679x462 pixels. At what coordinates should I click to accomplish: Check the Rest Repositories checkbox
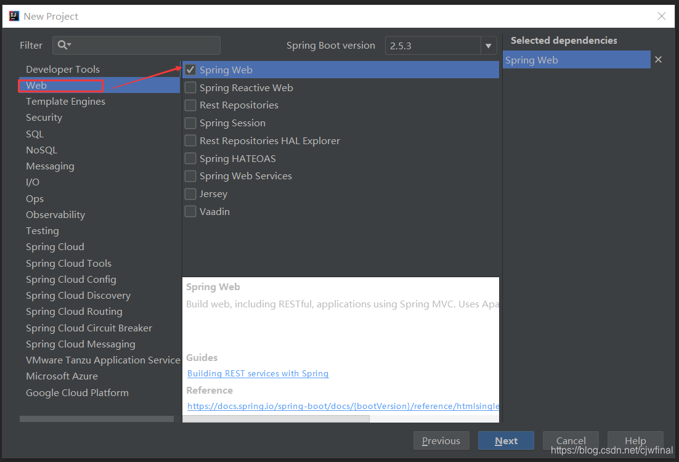(x=190, y=105)
